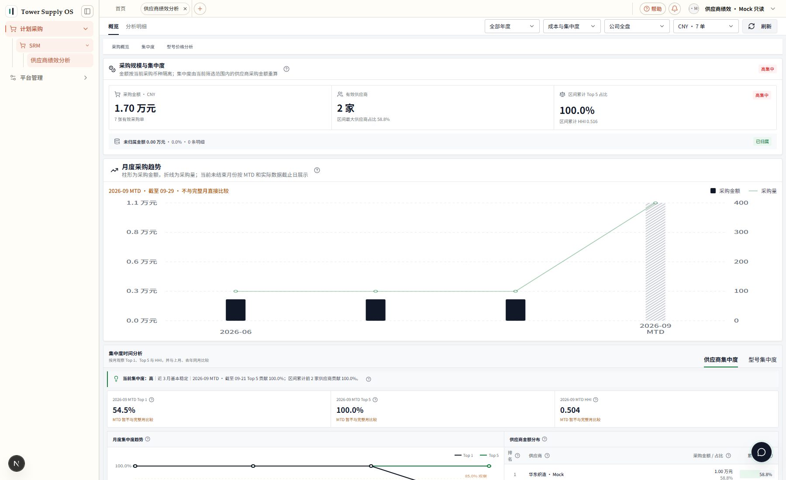
Task: Select the 供应商集中度 tab
Action: click(721, 360)
